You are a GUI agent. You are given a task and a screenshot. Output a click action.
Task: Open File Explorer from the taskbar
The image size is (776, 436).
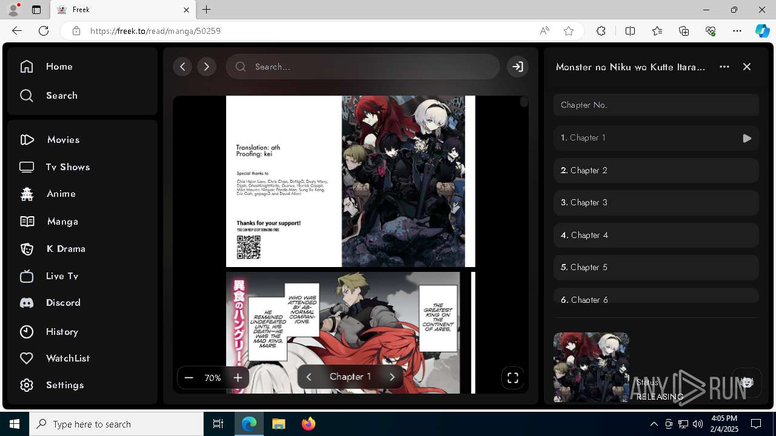pyautogui.click(x=278, y=424)
